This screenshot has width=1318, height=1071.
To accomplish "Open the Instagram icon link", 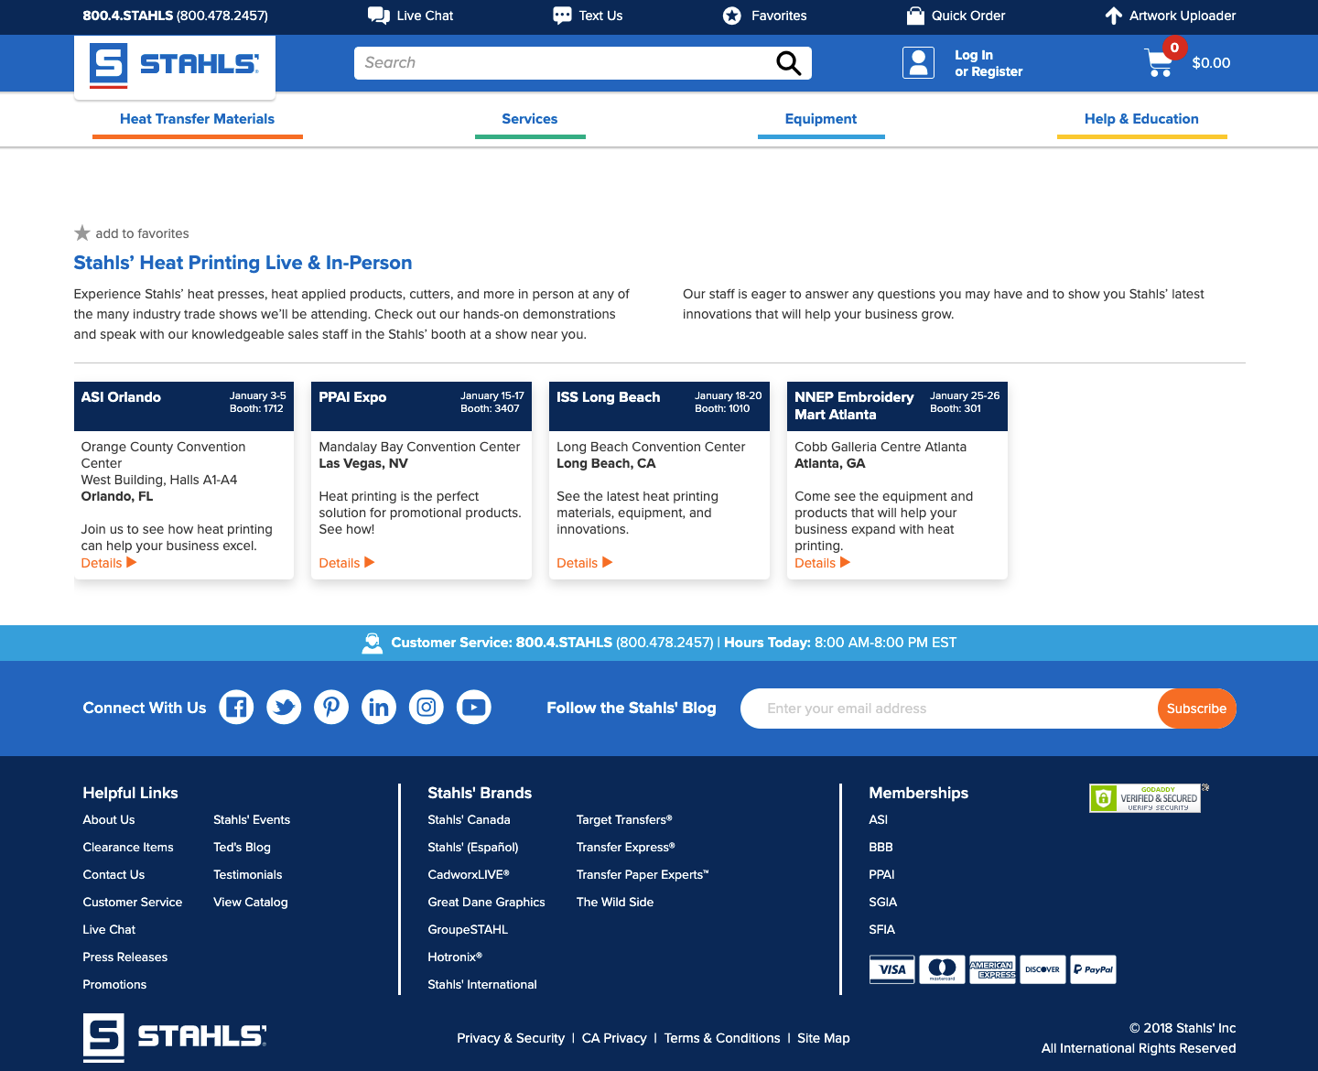I will click(427, 708).
